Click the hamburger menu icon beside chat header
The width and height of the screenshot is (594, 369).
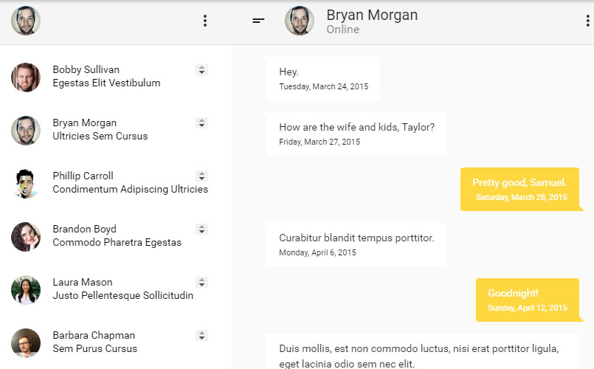pos(258,21)
